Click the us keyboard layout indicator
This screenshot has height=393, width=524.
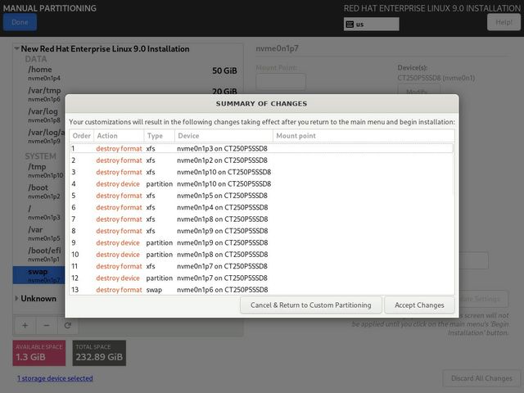click(x=371, y=24)
